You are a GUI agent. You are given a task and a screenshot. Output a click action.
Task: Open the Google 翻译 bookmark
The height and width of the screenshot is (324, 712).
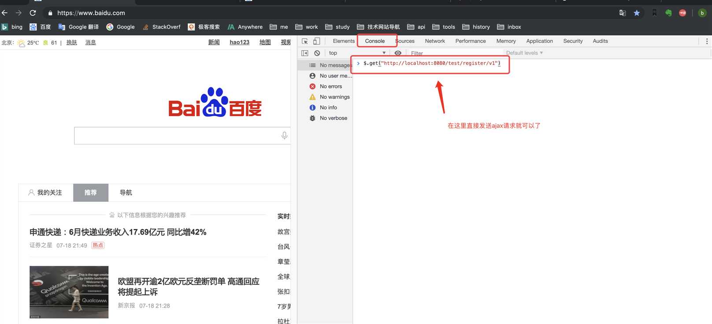[78, 27]
